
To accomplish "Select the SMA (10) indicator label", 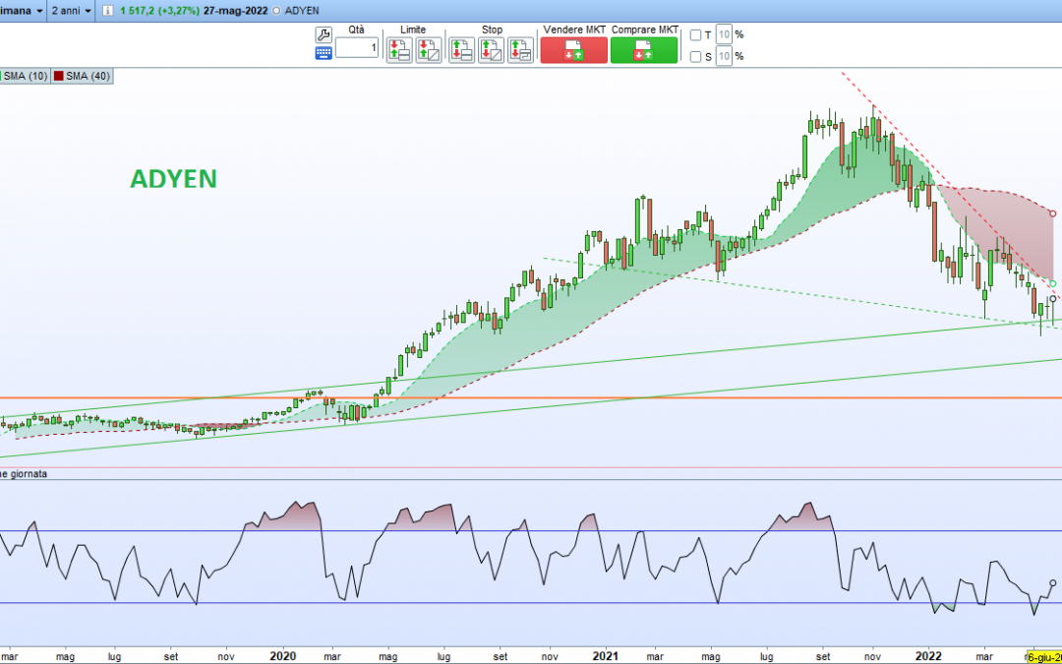I will coord(25,76).
